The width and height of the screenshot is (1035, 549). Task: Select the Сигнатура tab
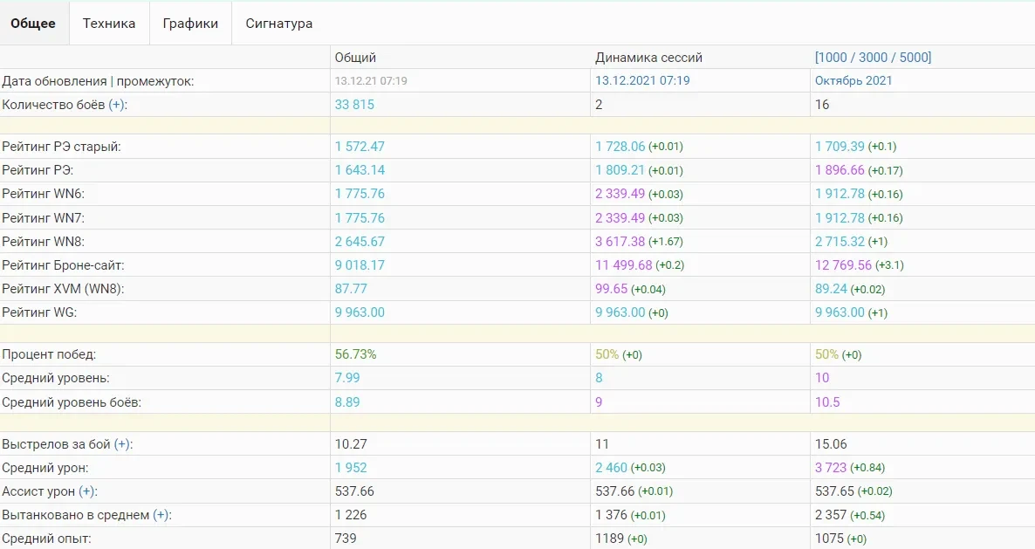(278, 24)
